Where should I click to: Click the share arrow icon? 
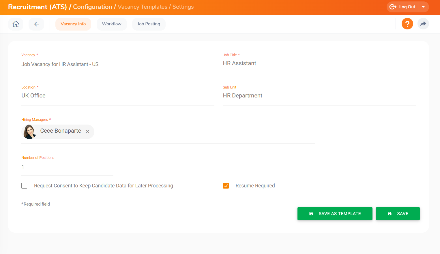point(423,24)
